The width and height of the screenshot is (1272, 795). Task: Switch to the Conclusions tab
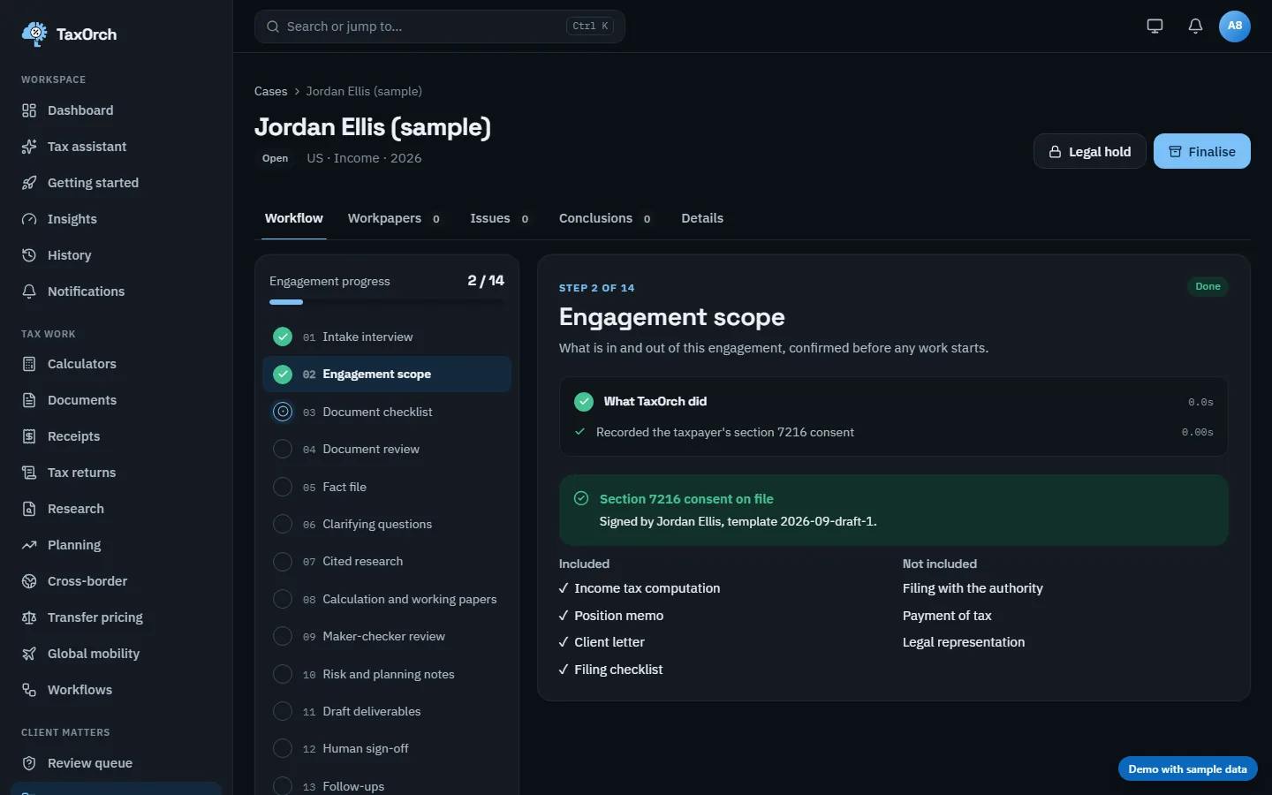[605, 218]
